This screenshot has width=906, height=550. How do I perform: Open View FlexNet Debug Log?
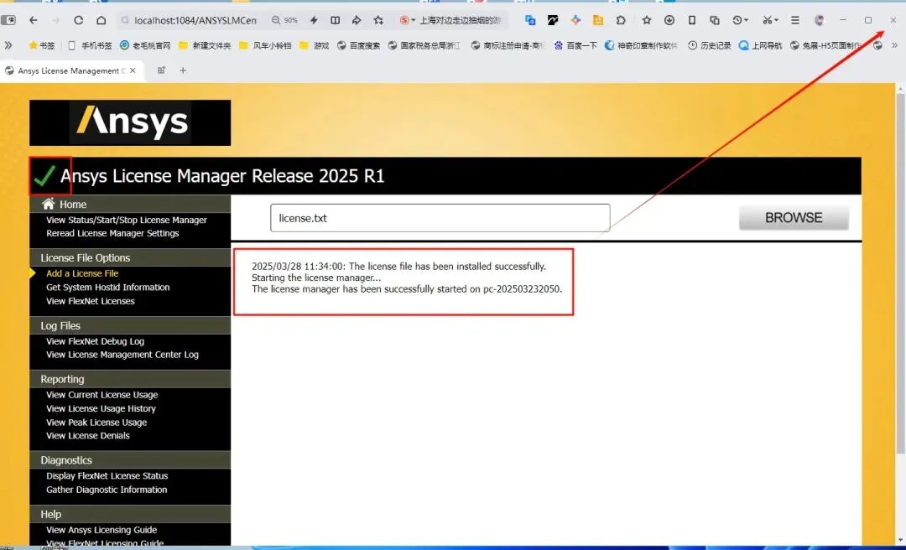[x=96, y=341]
